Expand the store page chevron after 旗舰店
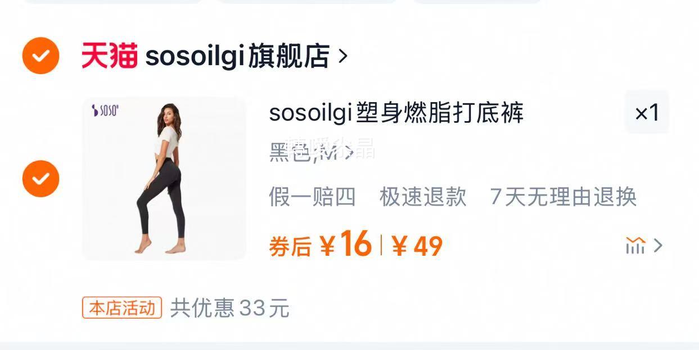The height and width of the screenshot is (350, 699). [x=343, y=56]
